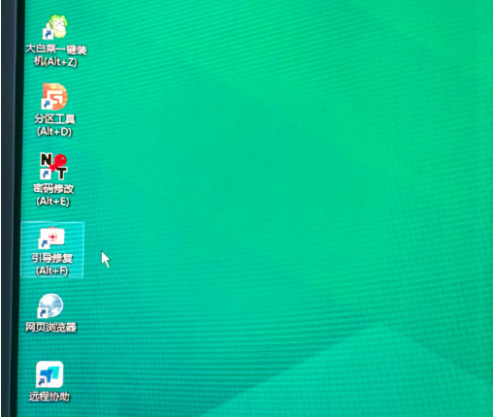Select the NT 密码修改 password icon

click(x=53, y=166)
